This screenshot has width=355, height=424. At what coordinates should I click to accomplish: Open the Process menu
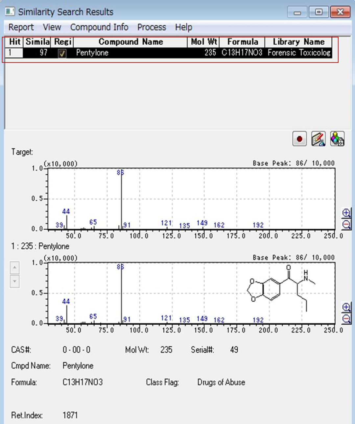152,27
